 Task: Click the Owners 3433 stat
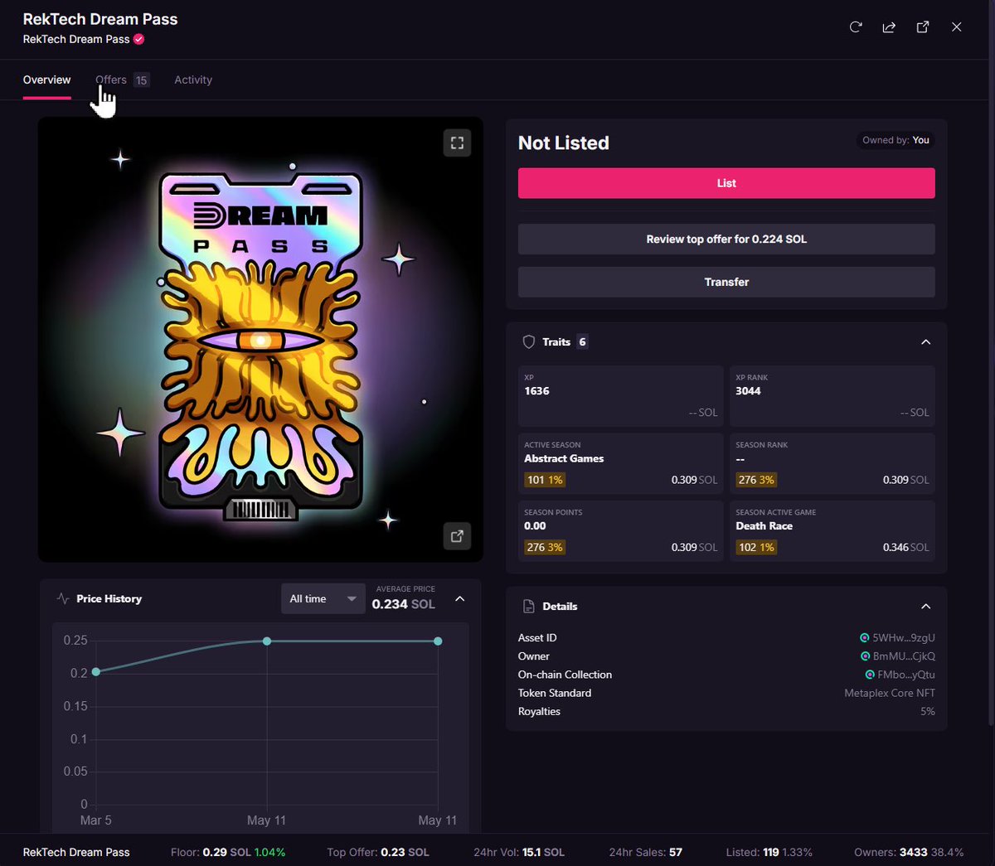point(909,852)
